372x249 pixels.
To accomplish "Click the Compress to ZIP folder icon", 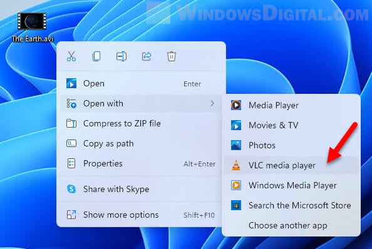I will pos(71,123).
